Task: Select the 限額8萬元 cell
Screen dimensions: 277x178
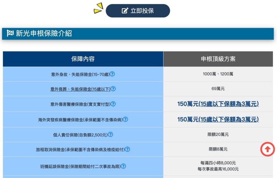Action: click(x=218, y=149)
